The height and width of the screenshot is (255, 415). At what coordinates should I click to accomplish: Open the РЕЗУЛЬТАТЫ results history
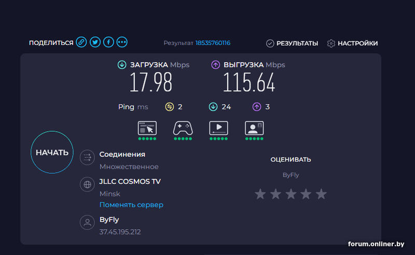292,43
